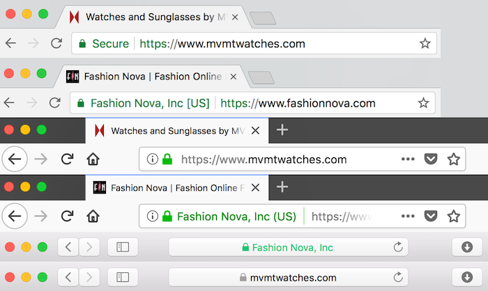Toggle Safari sidebar in mvmtwatches.com window
Screen dimensions: 488x291
coord(123,277)
